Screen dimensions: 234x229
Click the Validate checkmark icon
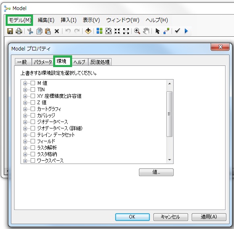[x=177, y=31]
